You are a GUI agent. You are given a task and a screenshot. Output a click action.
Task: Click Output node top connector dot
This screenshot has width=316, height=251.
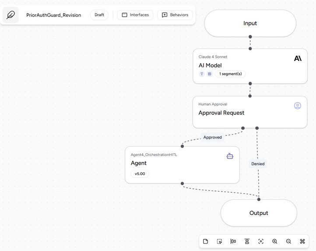pyautogui.click(x=259, y=199)
